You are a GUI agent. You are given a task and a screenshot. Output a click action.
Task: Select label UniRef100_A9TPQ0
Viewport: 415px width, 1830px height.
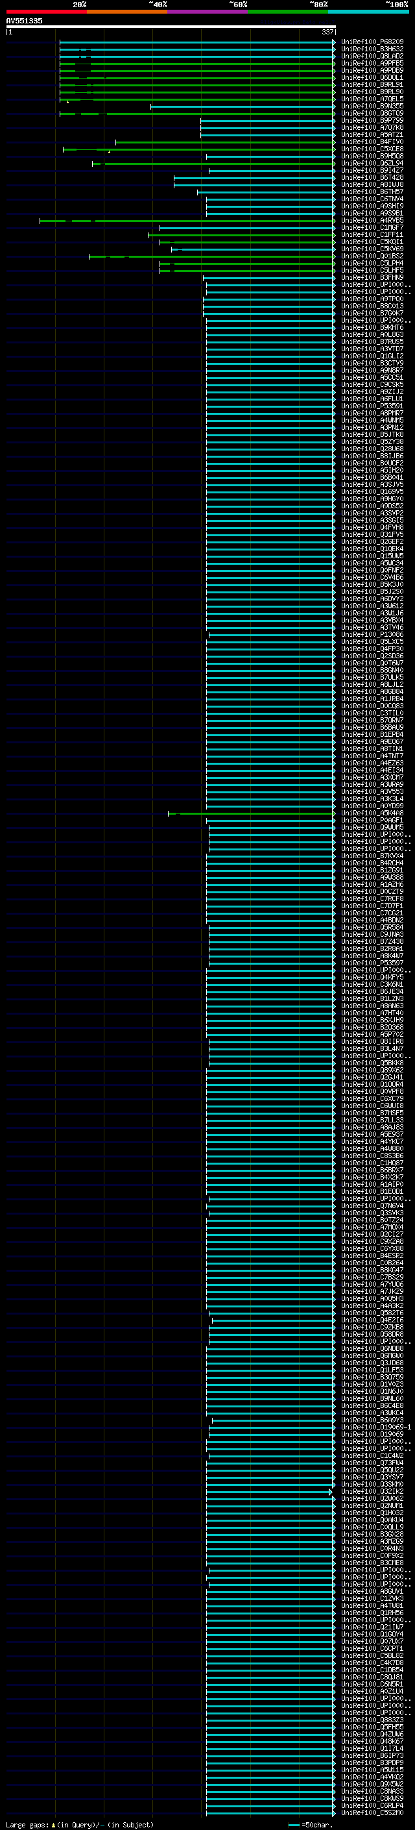[372, 299]
